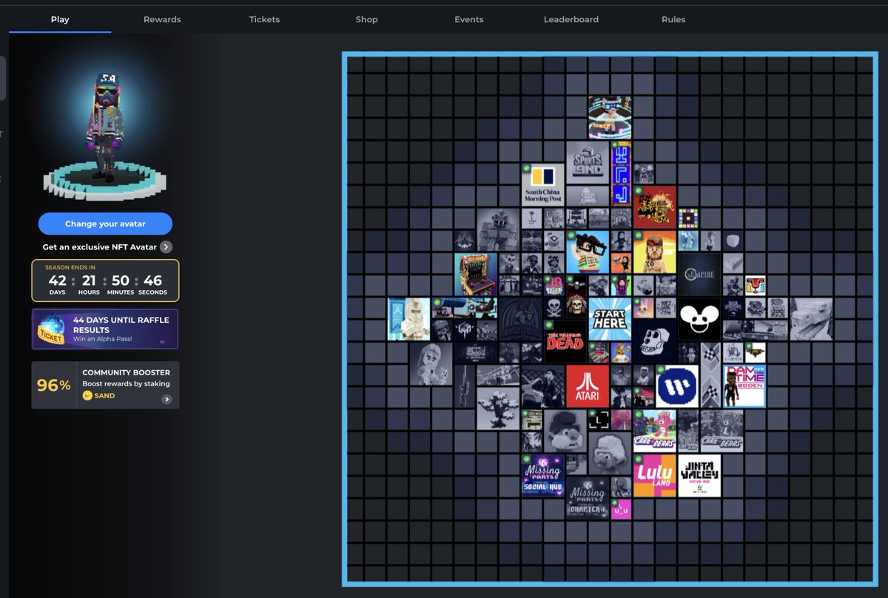Viewport: 888px width, 598px height.
Task: Open the deadmau5 mouse head tile
Action: click(x=699, y=319)
